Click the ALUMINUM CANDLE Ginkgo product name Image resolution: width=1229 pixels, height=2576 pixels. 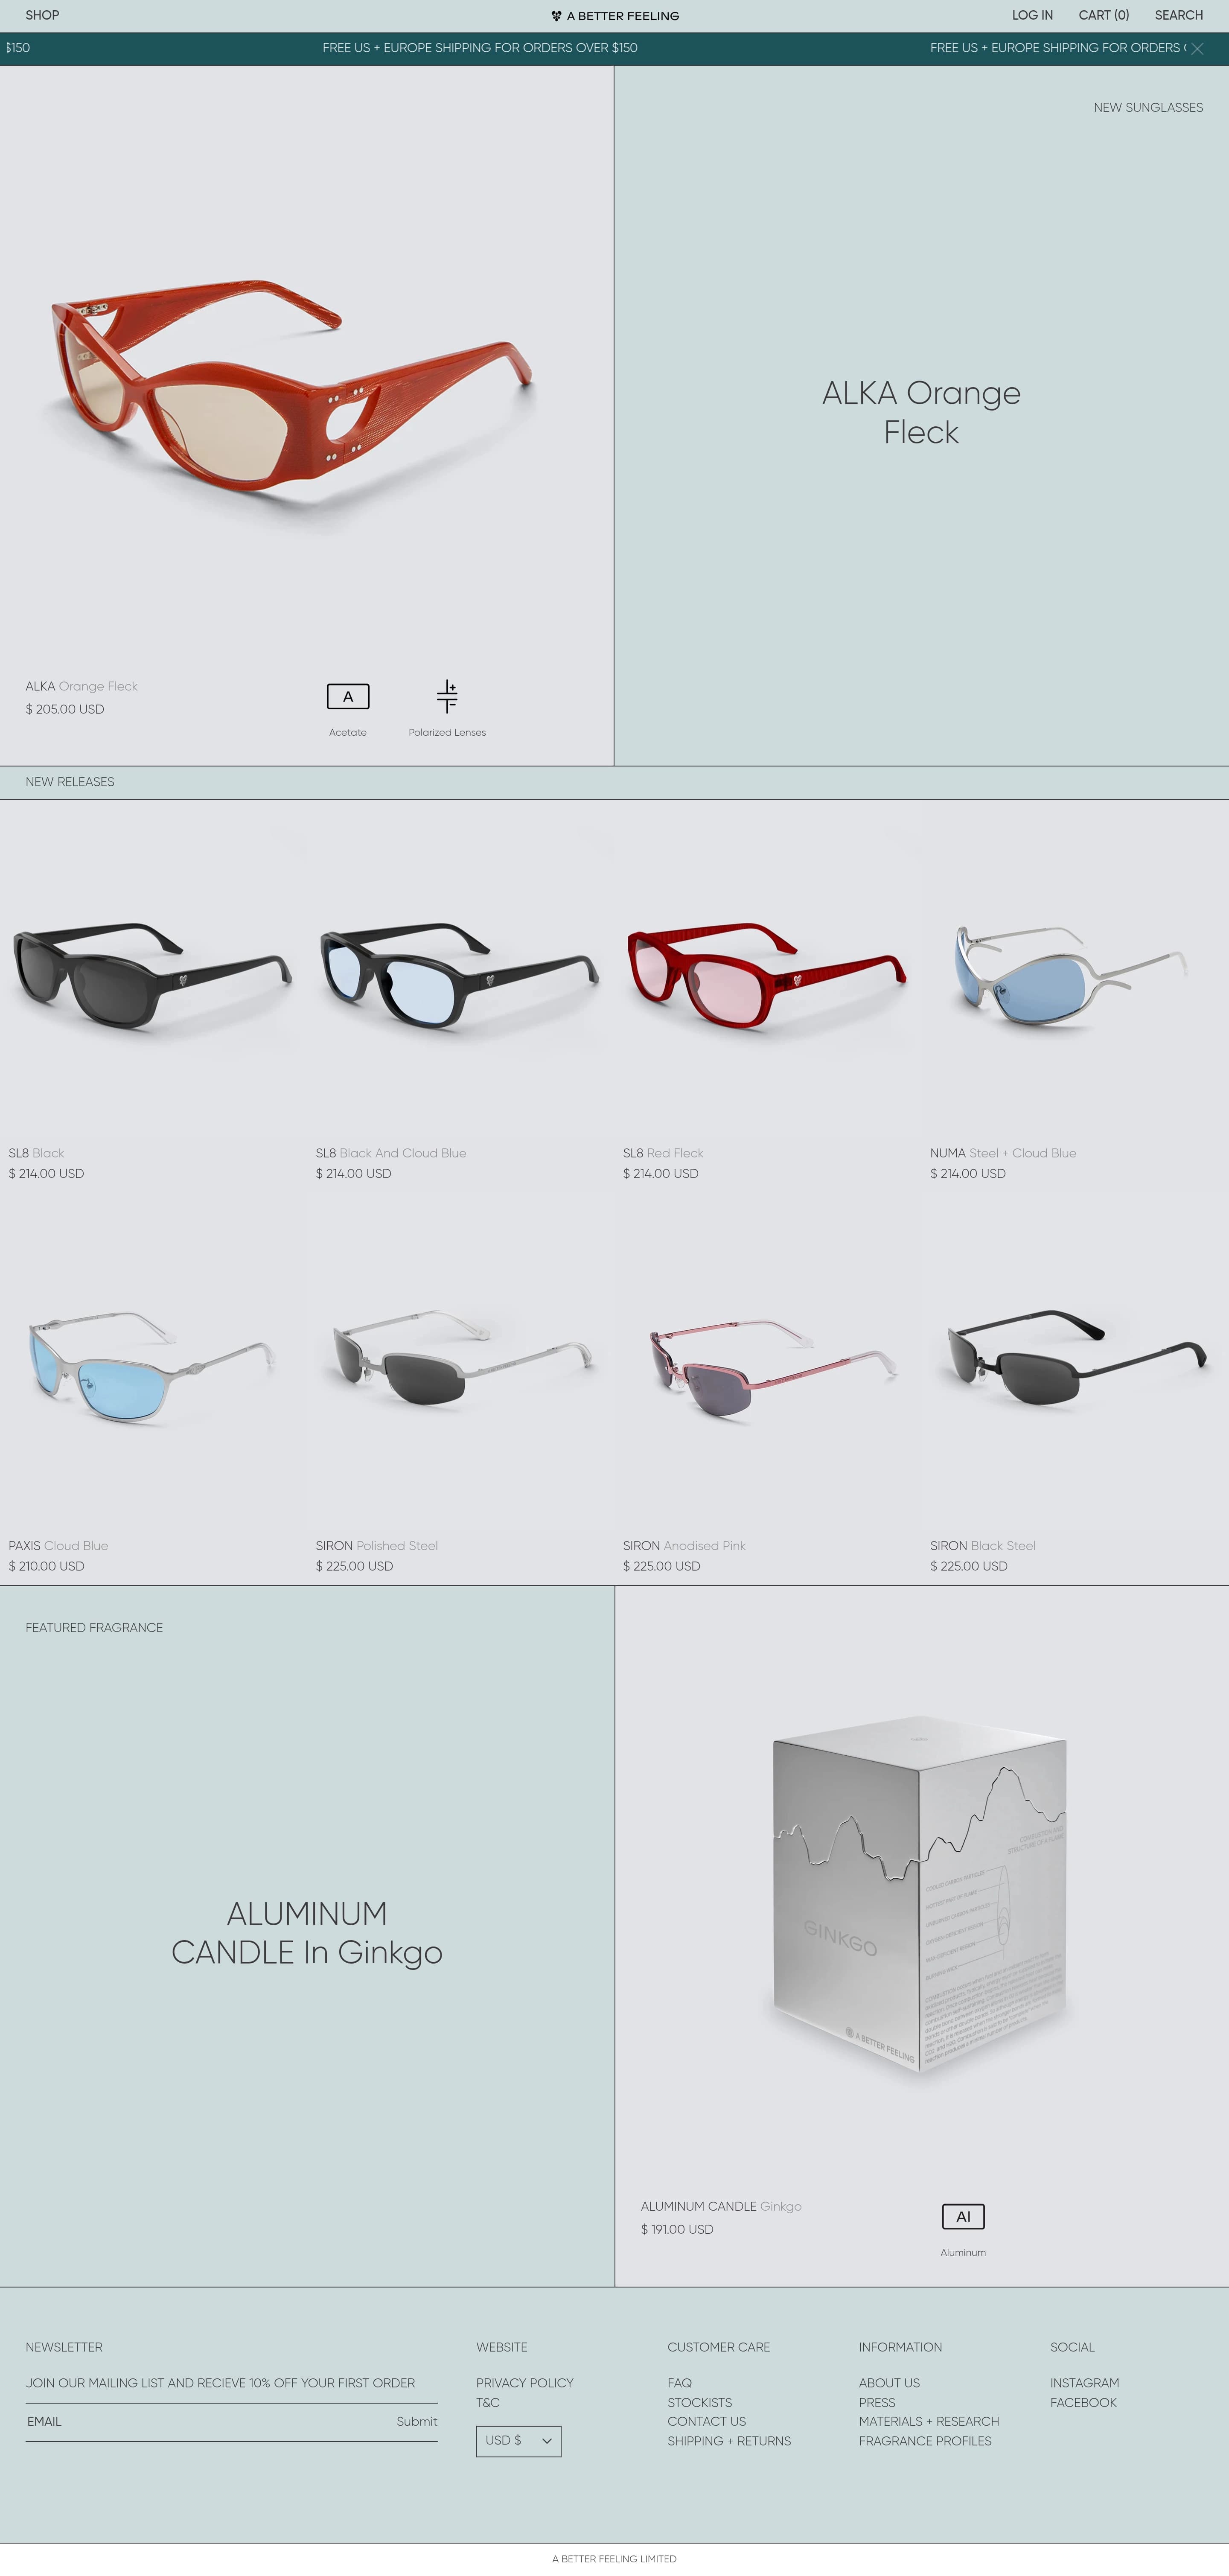(x=721, y=2206)
